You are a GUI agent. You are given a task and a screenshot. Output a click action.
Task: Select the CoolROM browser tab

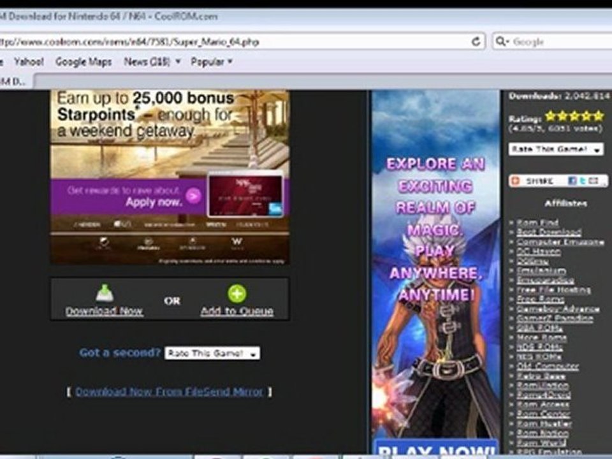[15, 81]
